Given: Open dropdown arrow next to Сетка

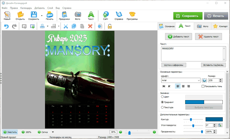Looking at the screenshot, I should [x=53, y=132].
